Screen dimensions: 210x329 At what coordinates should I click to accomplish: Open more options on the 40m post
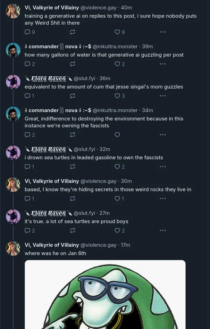tap(162, 32)
